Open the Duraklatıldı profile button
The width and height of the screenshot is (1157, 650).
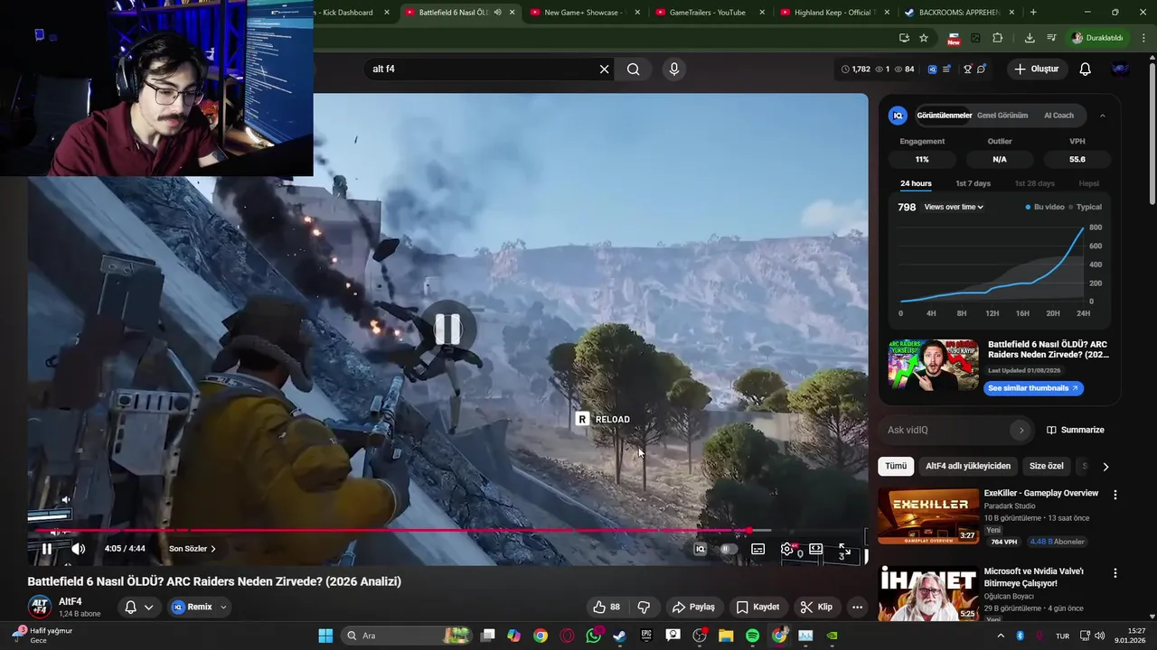pyautogui.click(x=1097, y=38)
